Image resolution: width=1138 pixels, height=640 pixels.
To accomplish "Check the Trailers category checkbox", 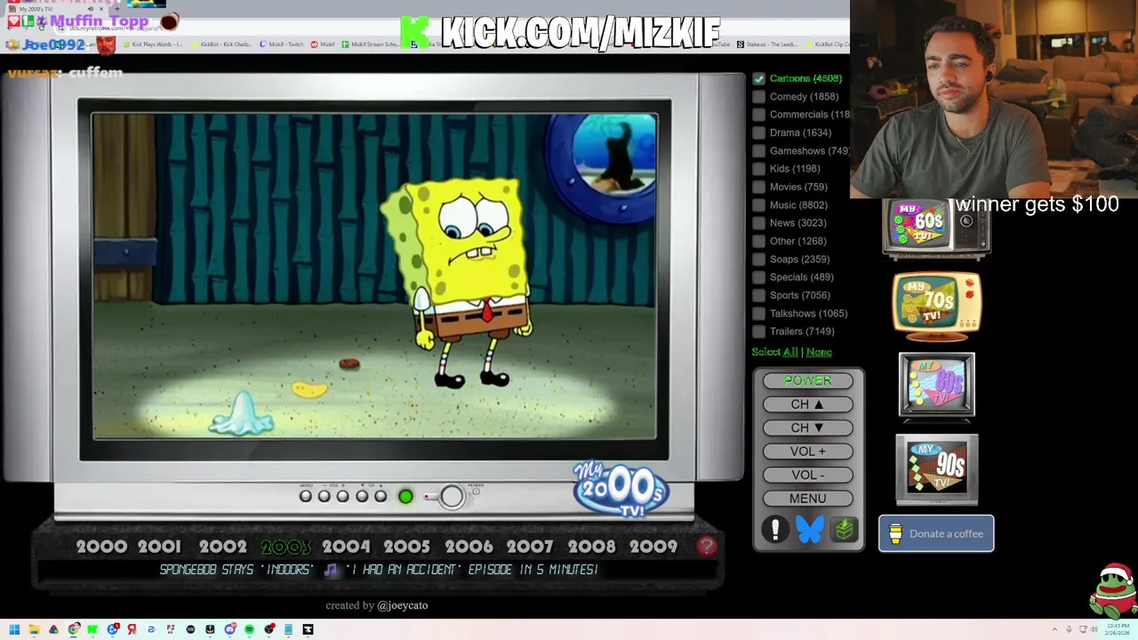I will (758, 332).
